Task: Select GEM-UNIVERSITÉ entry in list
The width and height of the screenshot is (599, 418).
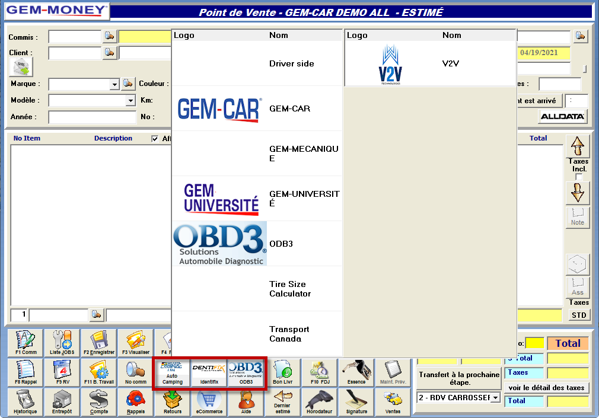Action: 257,199
